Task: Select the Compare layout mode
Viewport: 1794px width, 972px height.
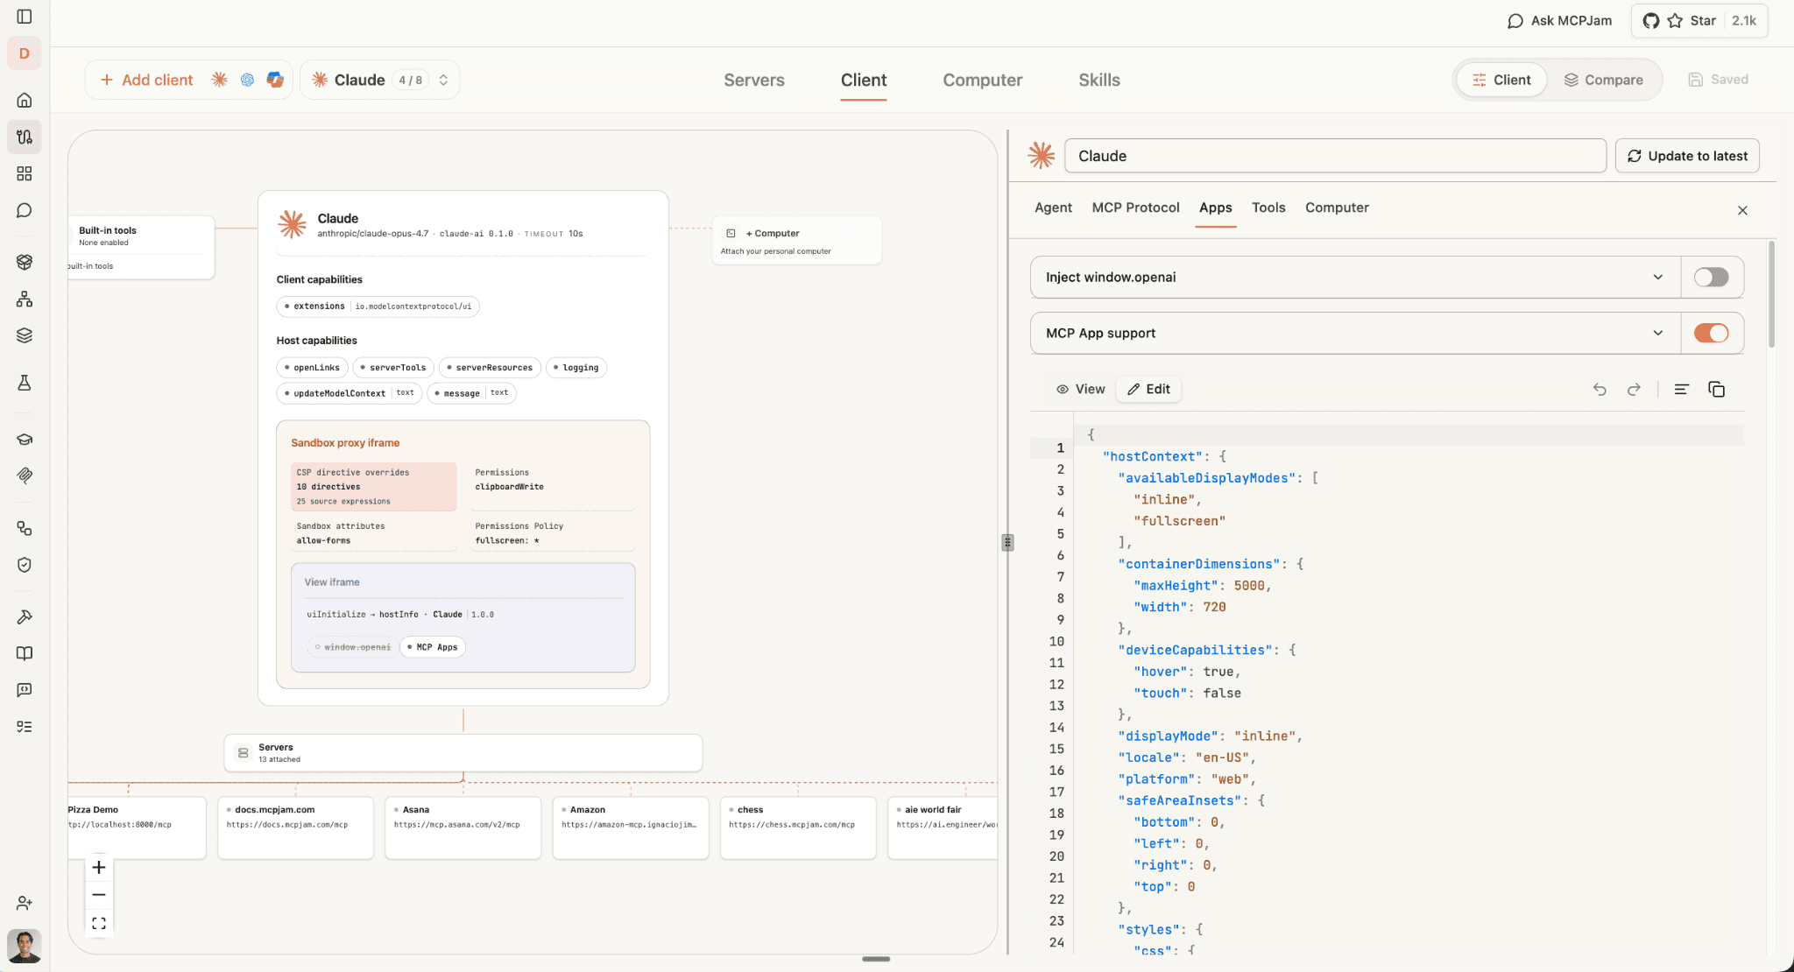Action: (x=1603, y=80)
